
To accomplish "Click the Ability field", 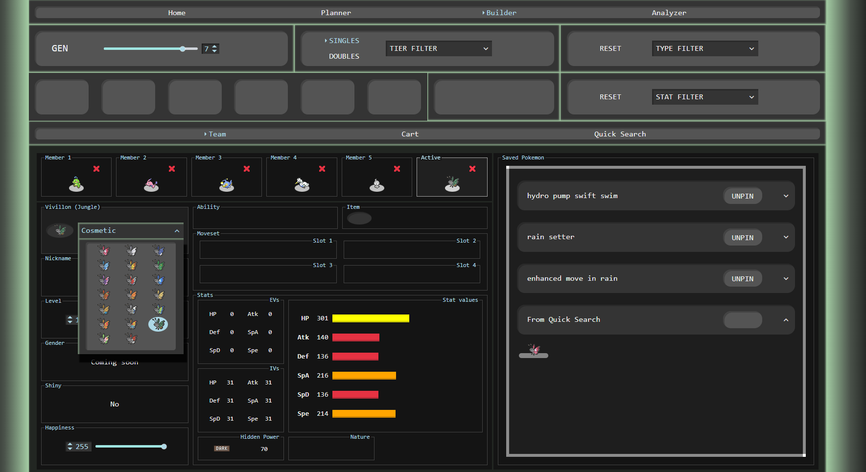I will click(265, 218).
